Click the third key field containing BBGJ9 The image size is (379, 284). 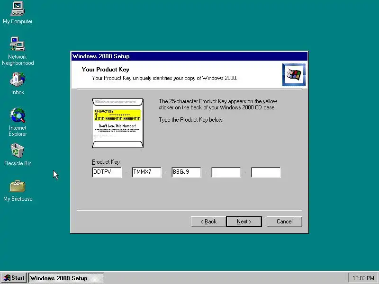(x=186, y=172)
